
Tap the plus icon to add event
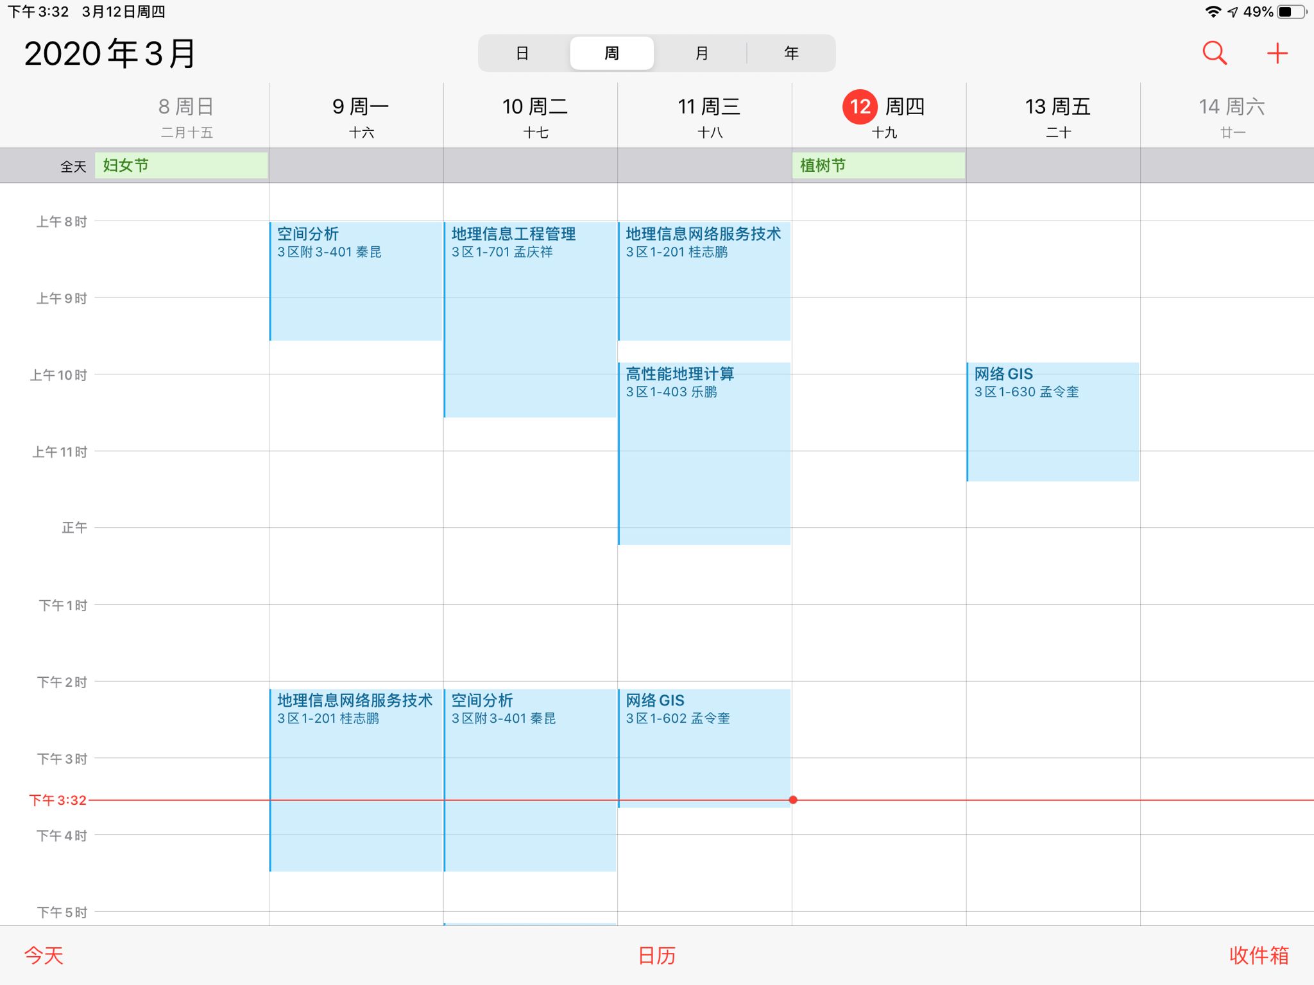point(1277,53)
